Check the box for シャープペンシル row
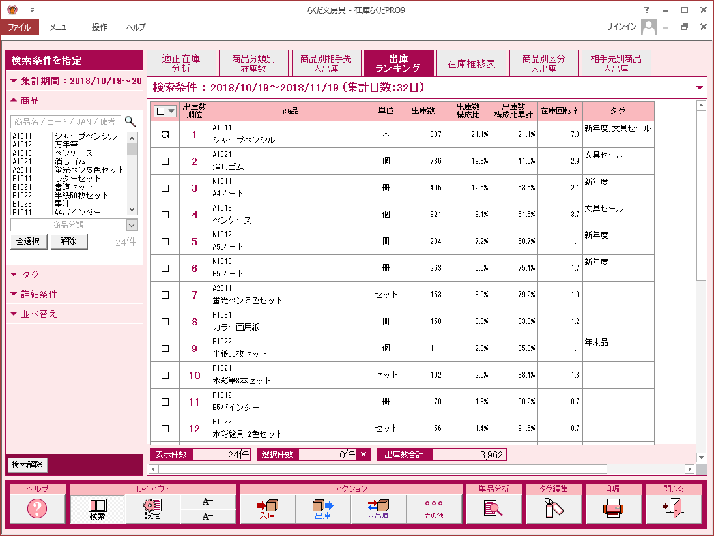The width and height of the screenshot is (714, 536). coord(165,134)
